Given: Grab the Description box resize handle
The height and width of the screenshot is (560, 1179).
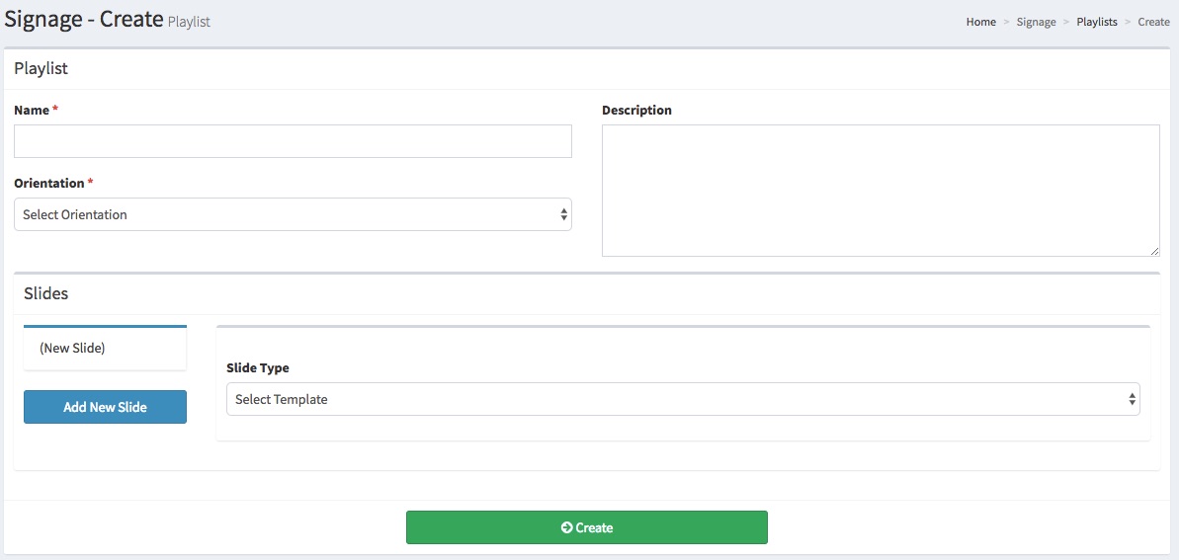Looking at the screenshot, I should click(x=1154, y=251).
